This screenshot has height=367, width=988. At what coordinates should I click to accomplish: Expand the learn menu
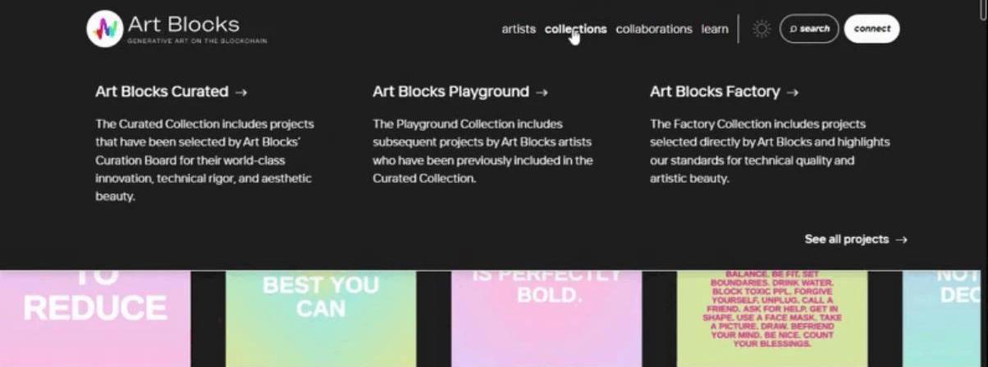pos(715,29)
